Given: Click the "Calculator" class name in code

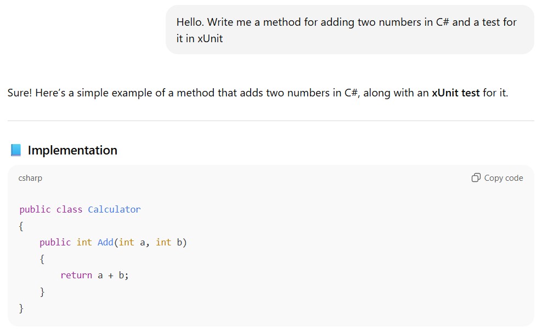Looking at the screenshot, I should (114, 209).
